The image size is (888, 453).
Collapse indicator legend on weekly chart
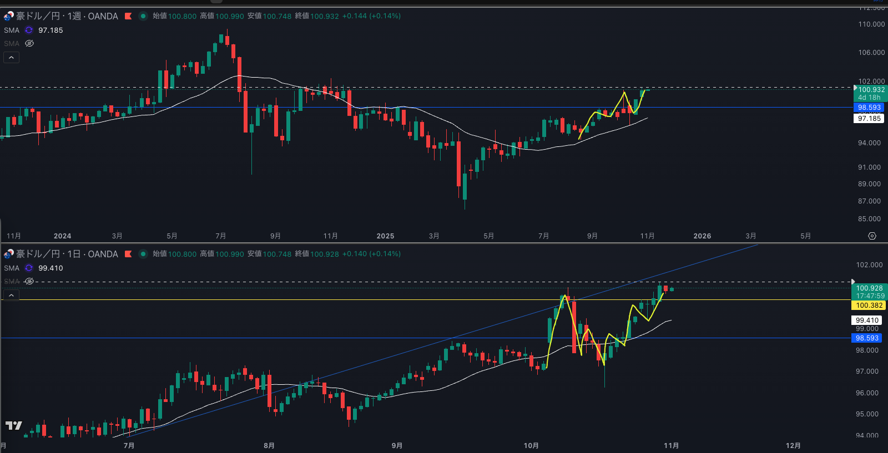pyautogui.click(x=11, y=57)
